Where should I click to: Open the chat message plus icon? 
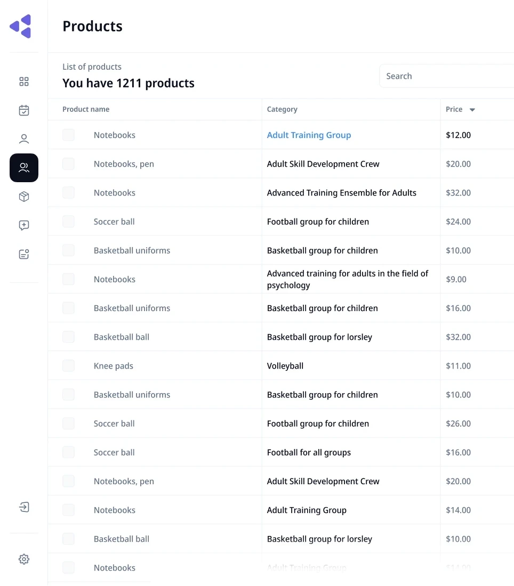(24, 225)
